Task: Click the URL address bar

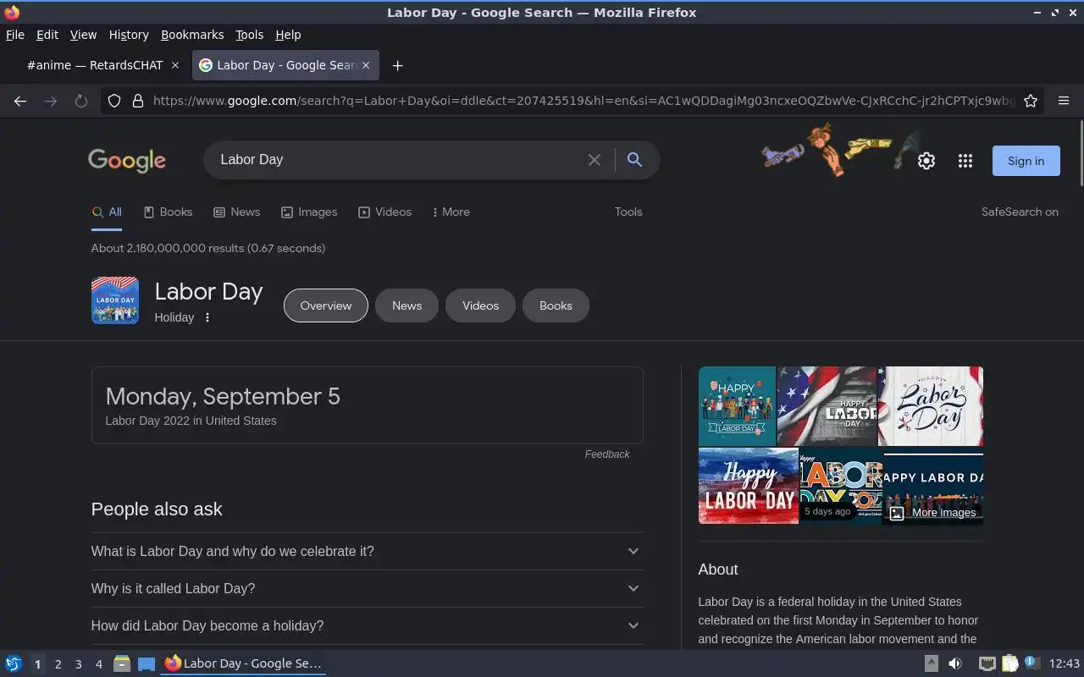Action: [x=584, y=101]
